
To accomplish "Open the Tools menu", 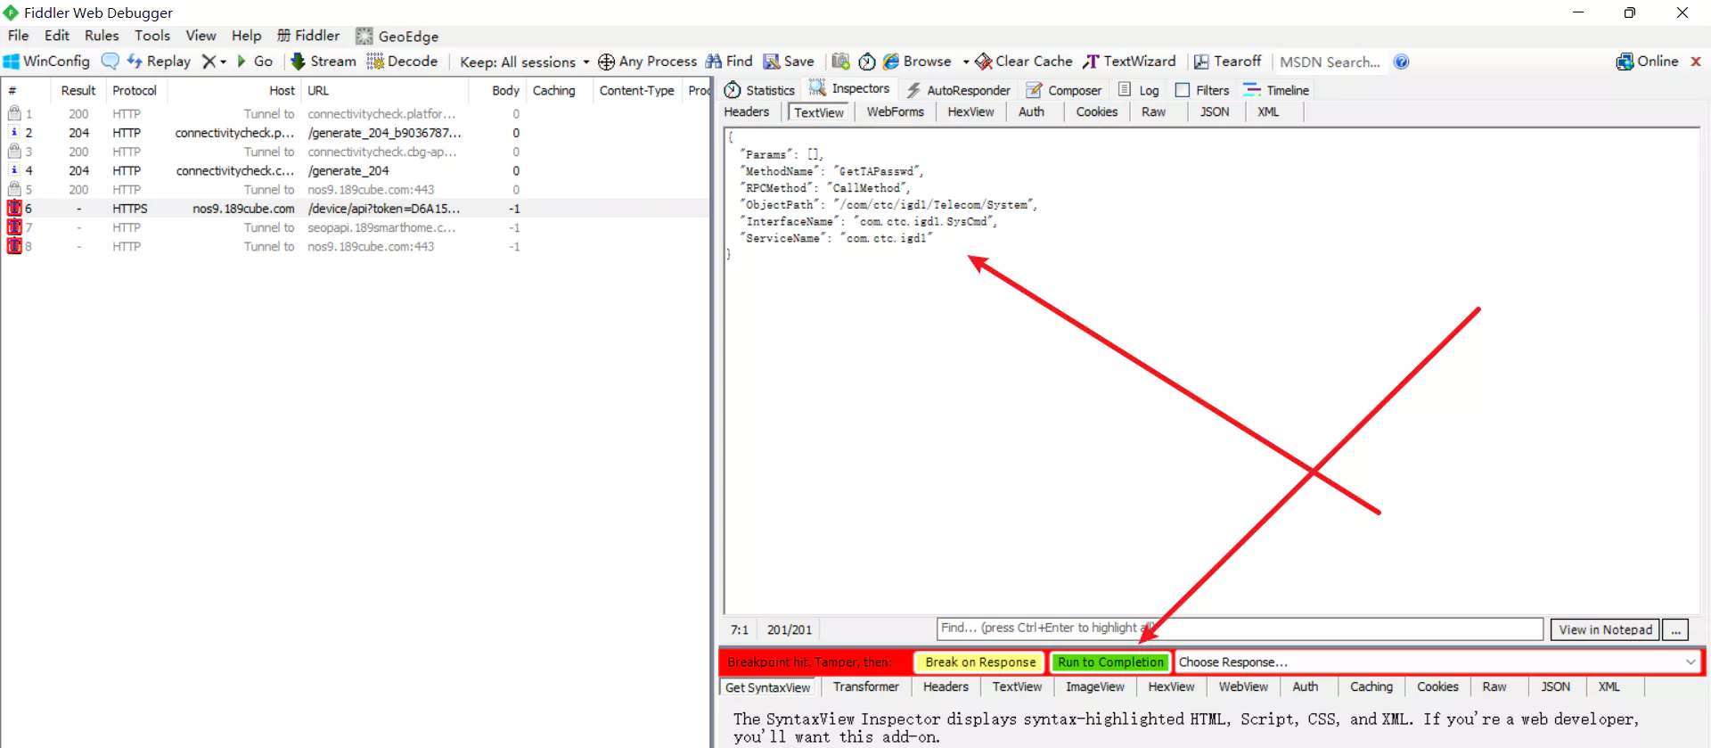I will click(x=152, y=36).
